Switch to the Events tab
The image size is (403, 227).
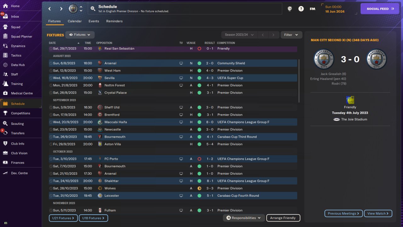coord(94,21)
